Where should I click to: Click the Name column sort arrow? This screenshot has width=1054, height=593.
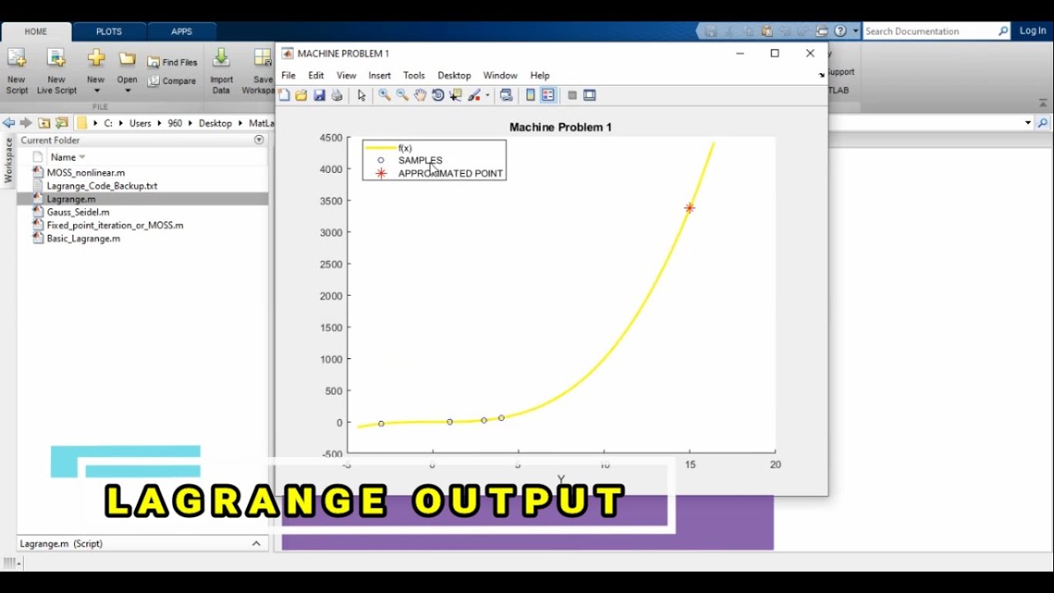pyautogui.click(x=82, y=157)
